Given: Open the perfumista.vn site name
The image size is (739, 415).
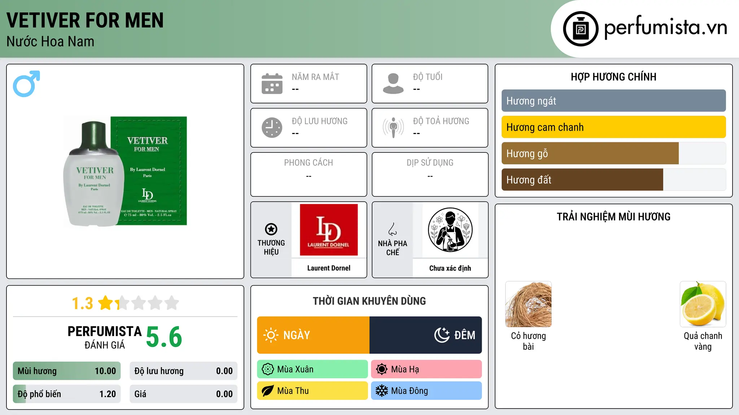Looking at the screenshot, I should coord(665,27).
